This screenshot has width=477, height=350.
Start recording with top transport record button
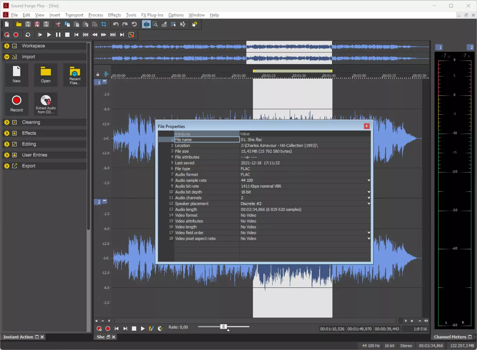[x=16, y=35]
